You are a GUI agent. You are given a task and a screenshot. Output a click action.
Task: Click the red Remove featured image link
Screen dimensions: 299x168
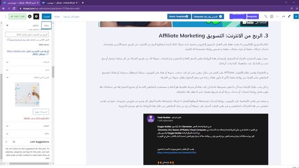point(36,118)
